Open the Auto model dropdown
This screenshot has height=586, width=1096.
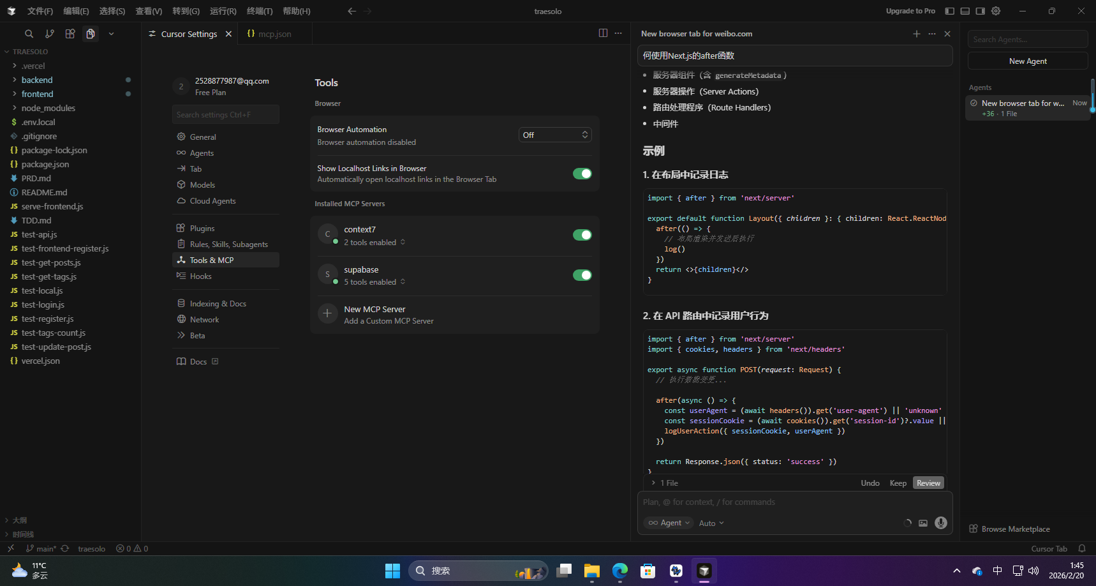(x=711, y=523)
